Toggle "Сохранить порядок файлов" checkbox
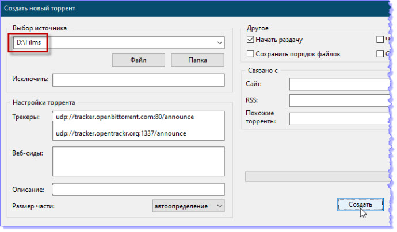This screenshot has height=232, width=397. coord(250,54)
